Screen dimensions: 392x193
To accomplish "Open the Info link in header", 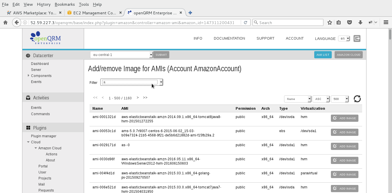I will (198, 38).
